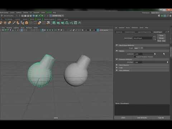
Task: Click the Notes text area
Action: coord(142,110)
